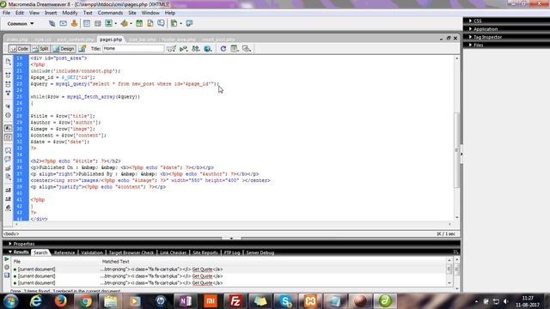Click the Templates insert icon
The image size is (550, 309).
coord(174,23)
